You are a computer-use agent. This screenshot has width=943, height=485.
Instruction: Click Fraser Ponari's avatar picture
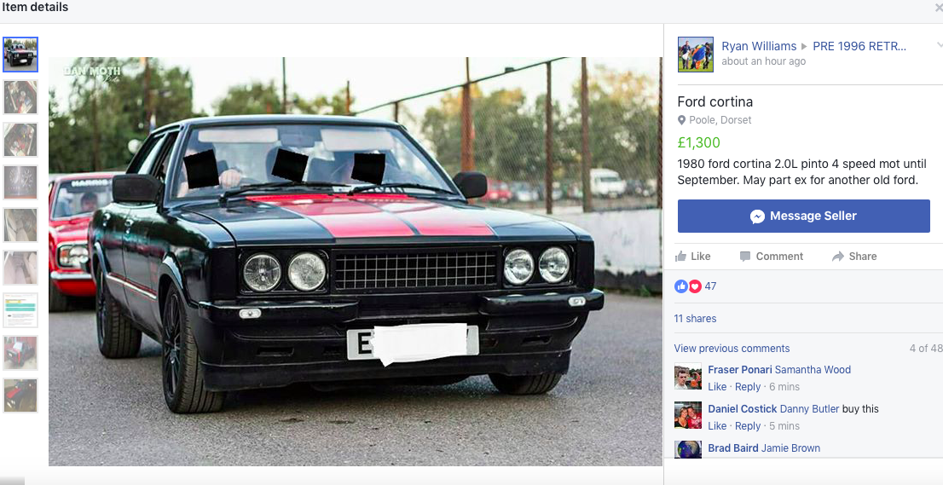tap(688, 376)
